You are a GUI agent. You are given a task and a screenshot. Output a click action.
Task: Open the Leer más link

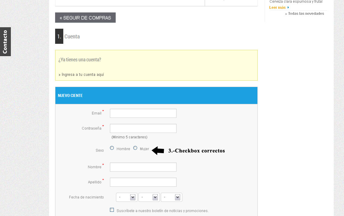(277, 8)
